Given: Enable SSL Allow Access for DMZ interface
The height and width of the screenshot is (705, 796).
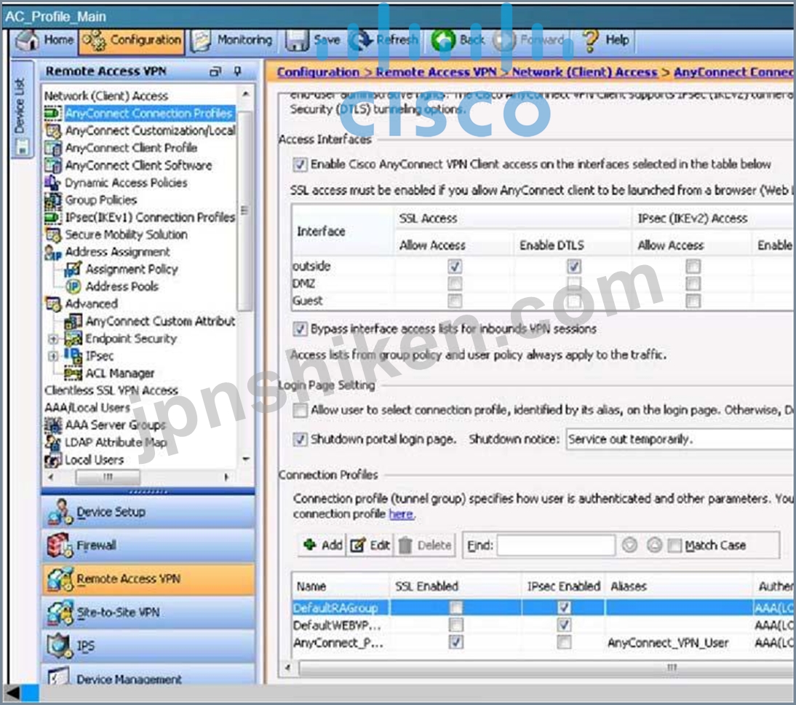Looking at the screenshot, I should (455, 283).
